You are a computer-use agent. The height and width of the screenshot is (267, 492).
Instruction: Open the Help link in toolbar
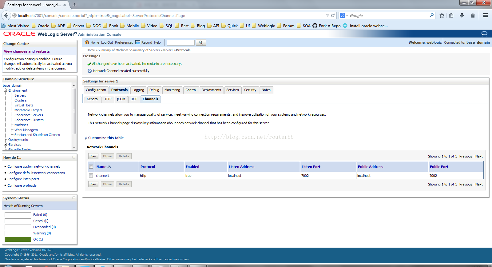click(x=157, y=42)
